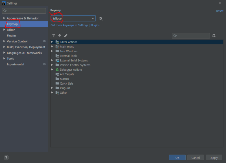Select the Tool Windows category

[x=68, y=51]
